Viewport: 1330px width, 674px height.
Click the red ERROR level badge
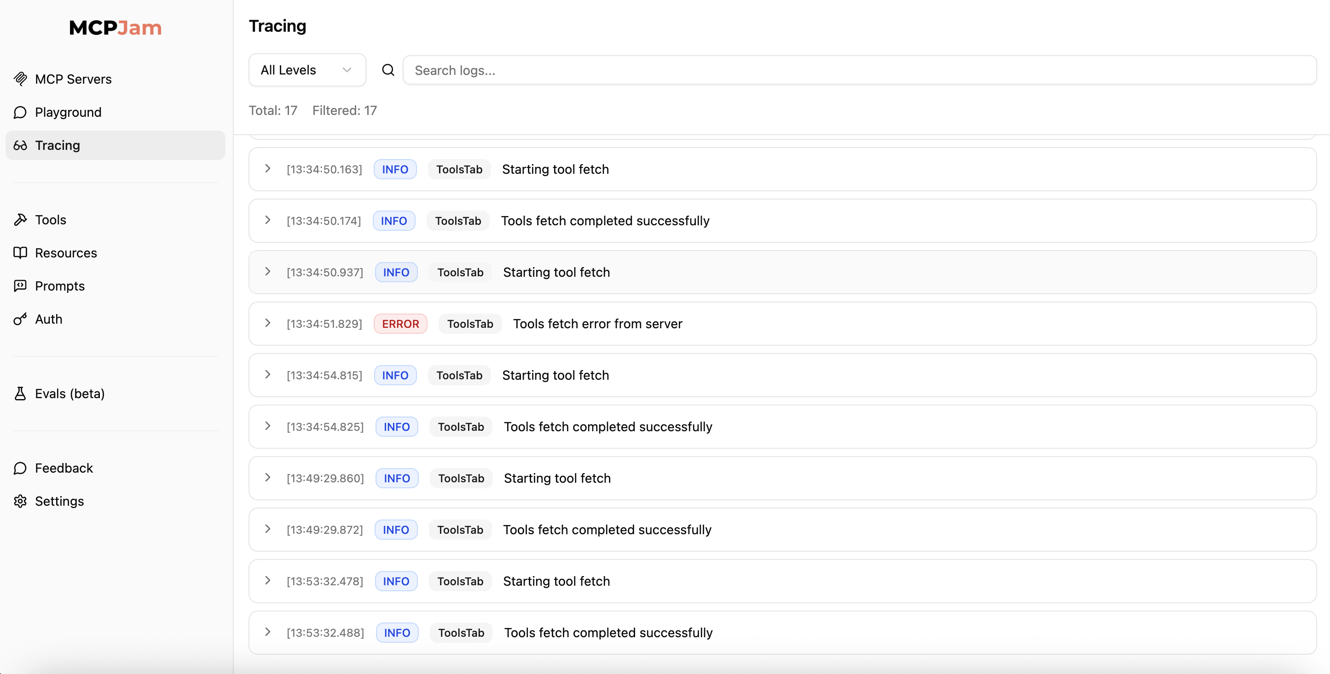400,324
